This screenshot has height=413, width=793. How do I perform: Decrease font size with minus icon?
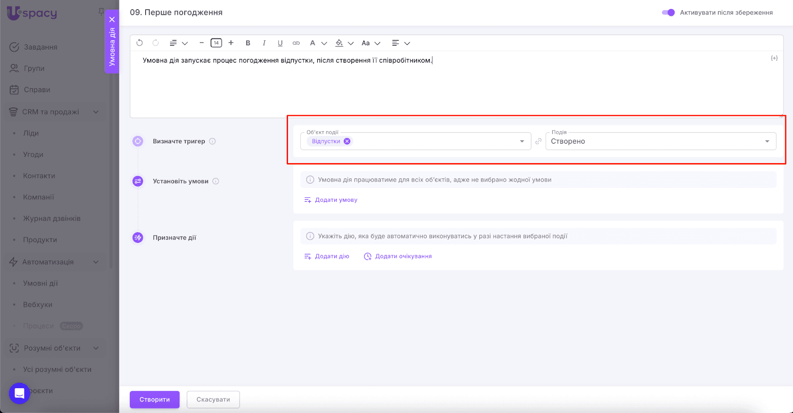pos(201,43)
